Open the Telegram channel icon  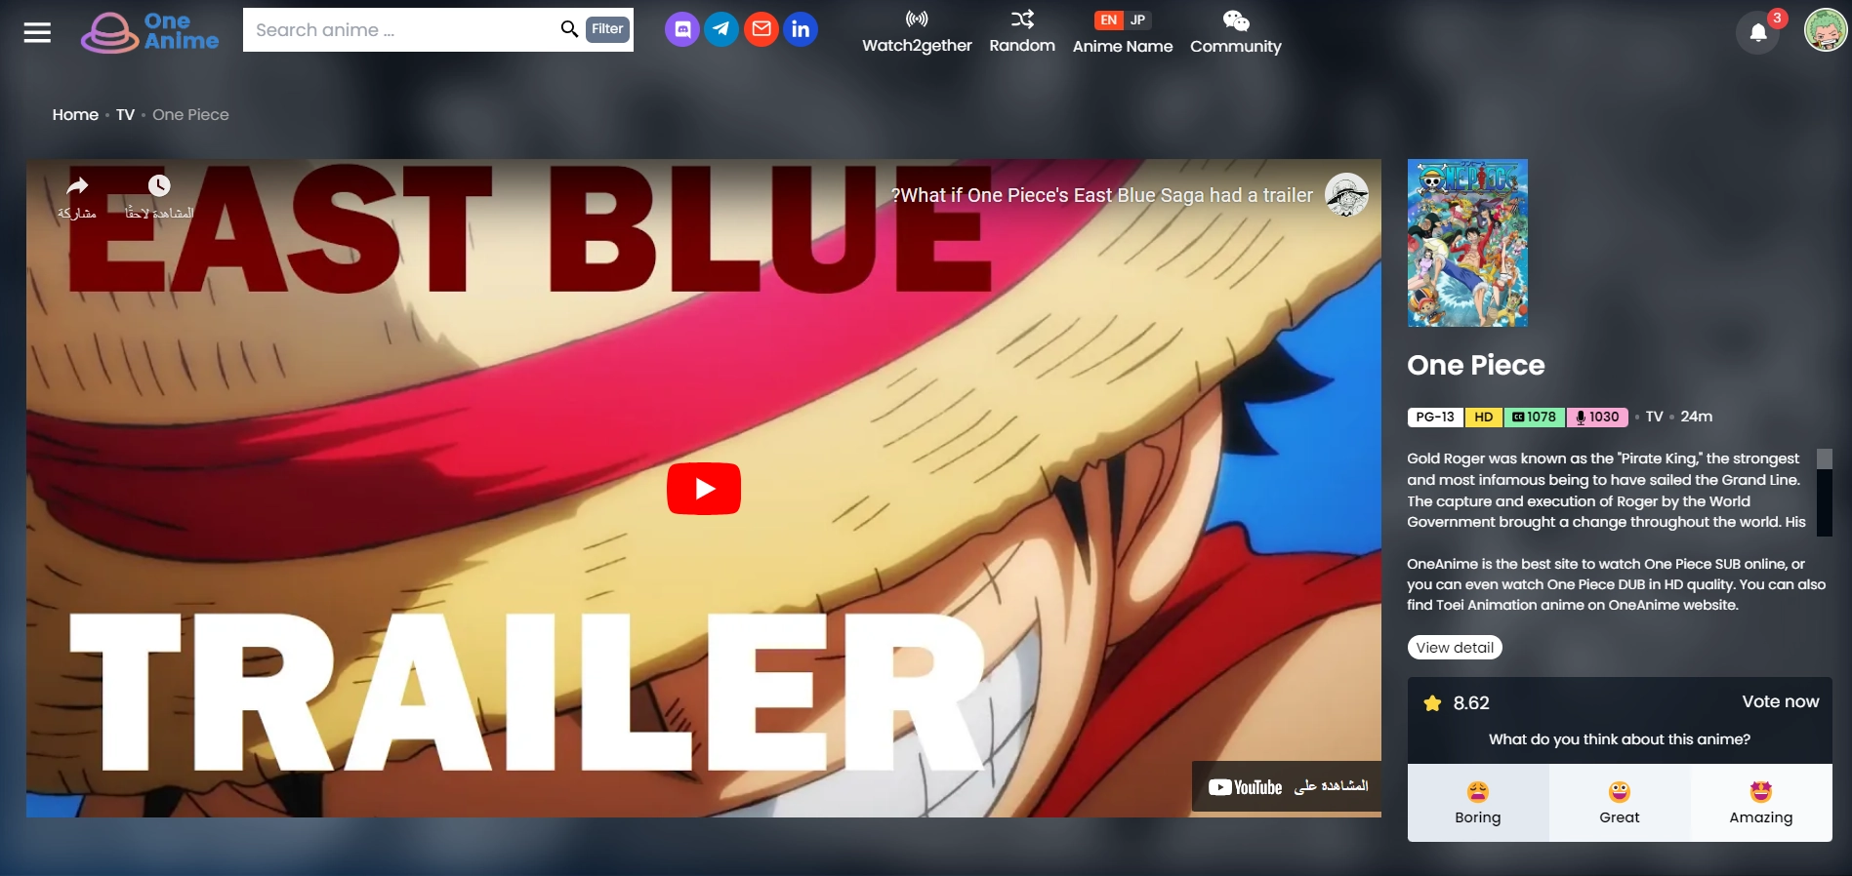721,29
